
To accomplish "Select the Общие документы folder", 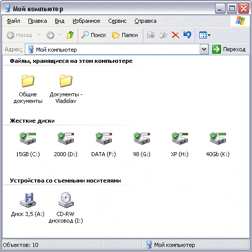I will [x=28, y=81].
